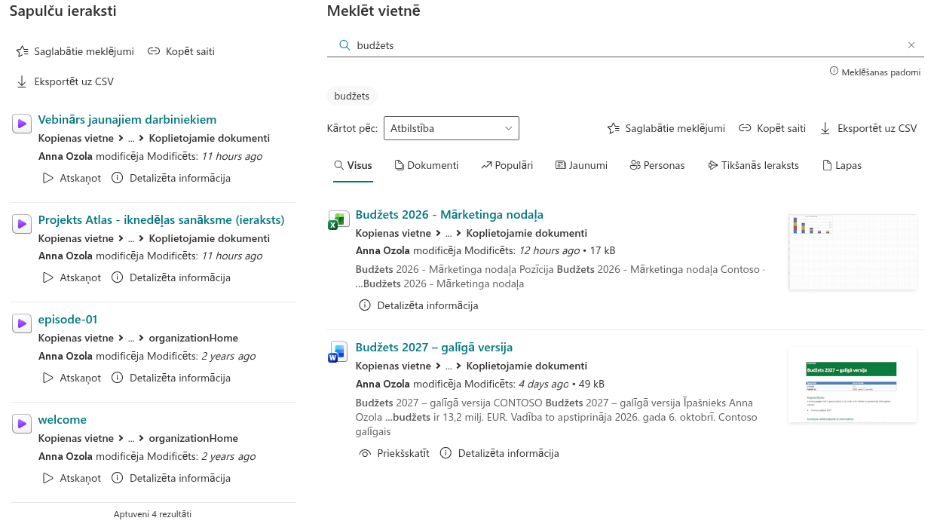The width and height of the screenshot is (940, 524).
Task: Click the video file icon beside Vebinārs jaunajiem darbiniekiem
Action: [21, 123]
